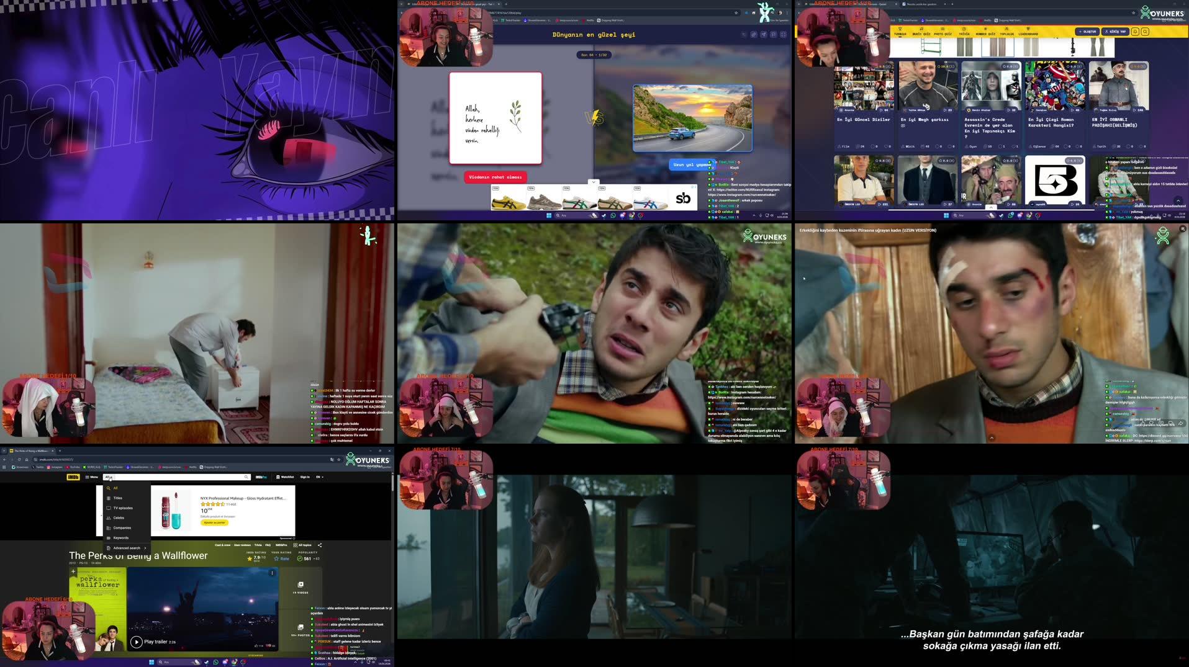Viewport: 1189px width, 667px height.
Task: Toggle the bookmark star in the address bar
Action: tap(339, 460)
